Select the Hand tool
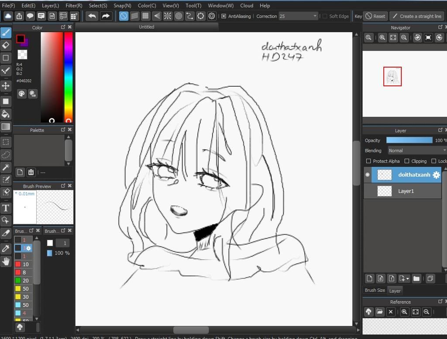 (x=6, y=261)
